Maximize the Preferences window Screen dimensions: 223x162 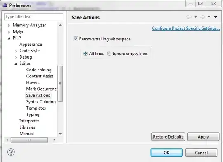pyautogui.click(x=200, y=4)
